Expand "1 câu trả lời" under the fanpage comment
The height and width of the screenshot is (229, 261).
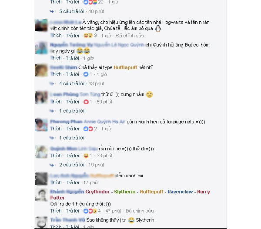pyautogui.click(x=72, y=138)
